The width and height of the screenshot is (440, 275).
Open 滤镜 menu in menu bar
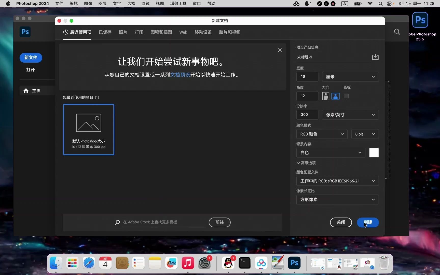[x=145, y=4]
